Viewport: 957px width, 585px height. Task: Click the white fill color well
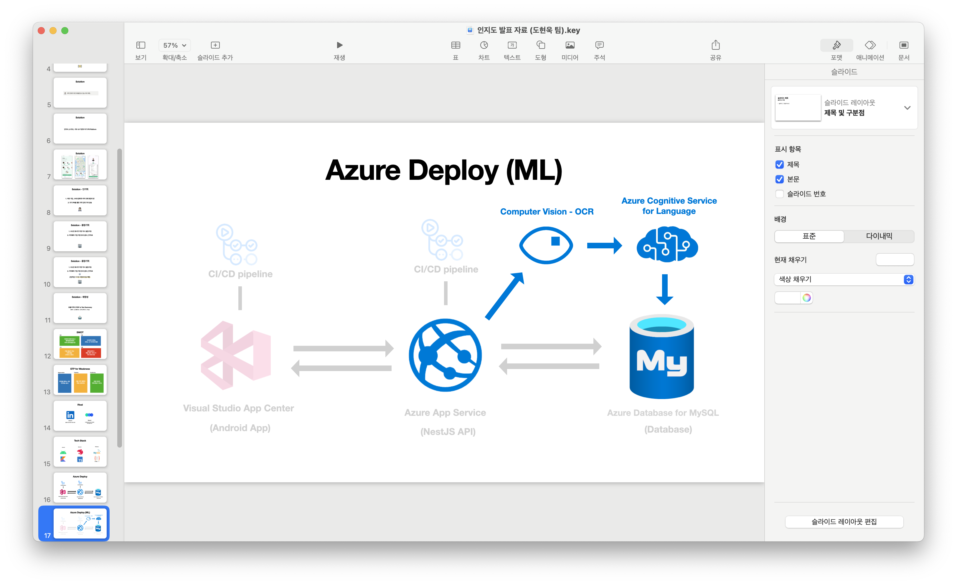pyautogui.click(x=788, y=298)
